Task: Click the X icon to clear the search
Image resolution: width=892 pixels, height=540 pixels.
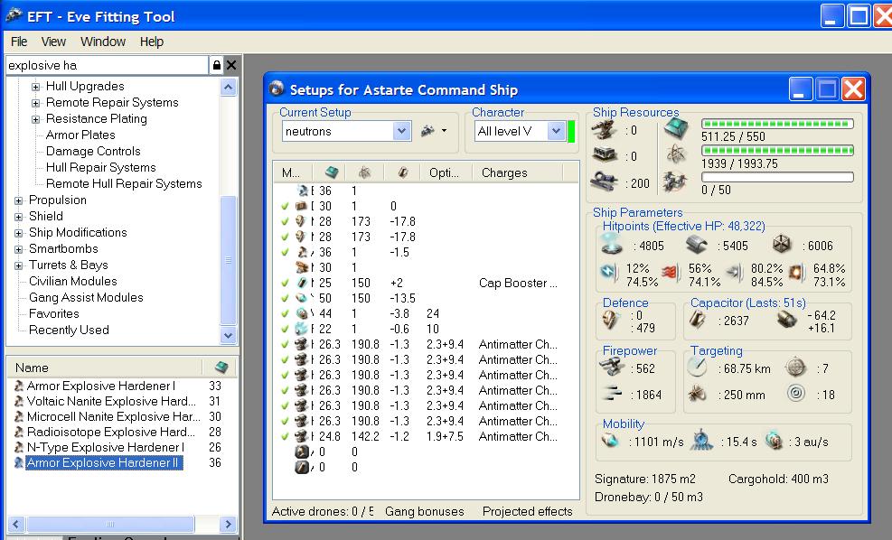Action: point(230,65)
